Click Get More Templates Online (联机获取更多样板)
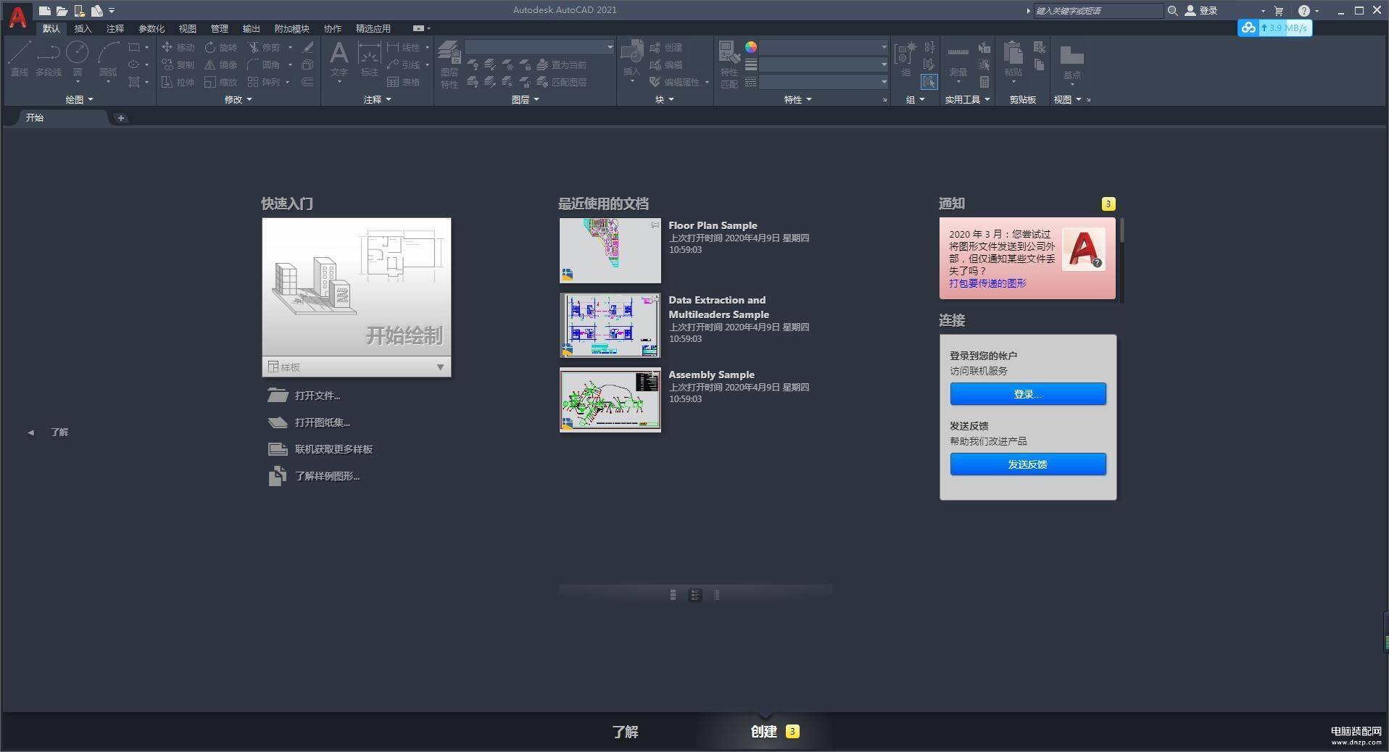 click(320, 449)
